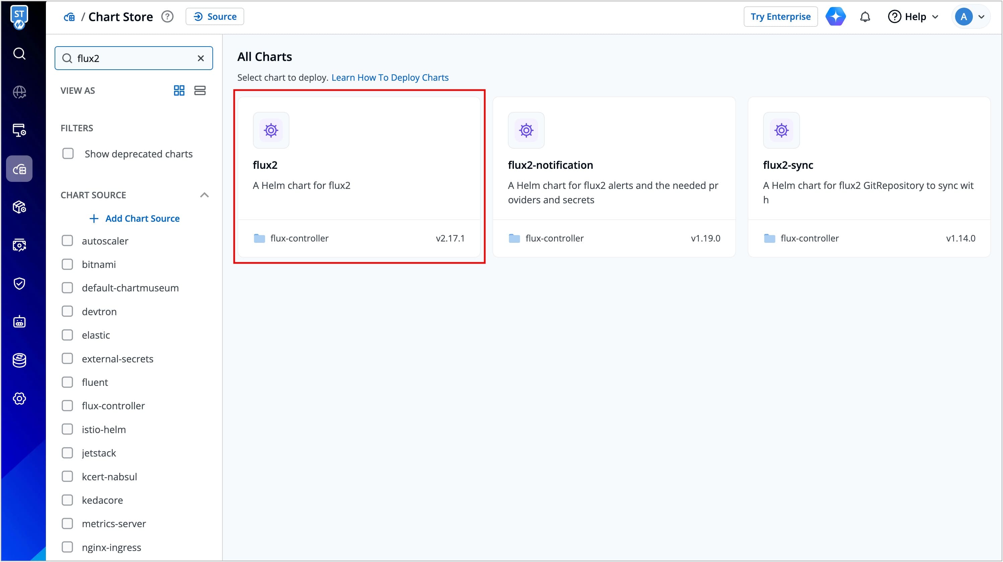Collapse the Chart Source section
This screenshot has width=1003, height=562.
coord(204,195)
